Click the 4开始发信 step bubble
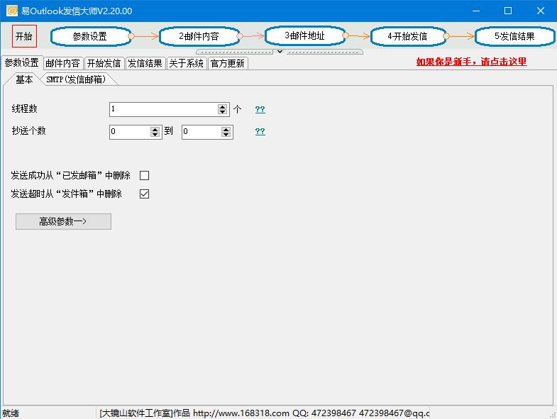This screenshot has width=557, height=419. [x=407, y=36]
